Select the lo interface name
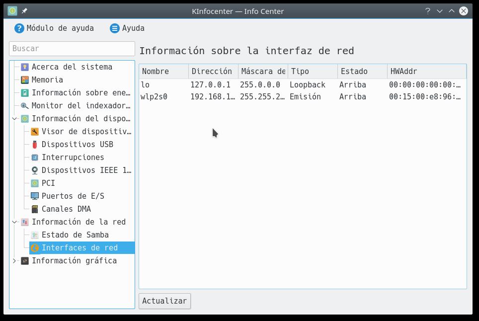Screen dimensions: 479x321 click(x=145, y=84)
